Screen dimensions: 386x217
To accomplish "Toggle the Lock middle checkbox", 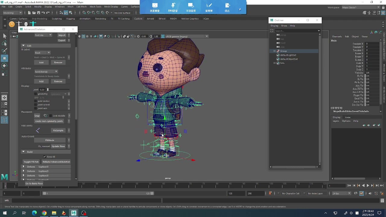I will coord(50,116).
